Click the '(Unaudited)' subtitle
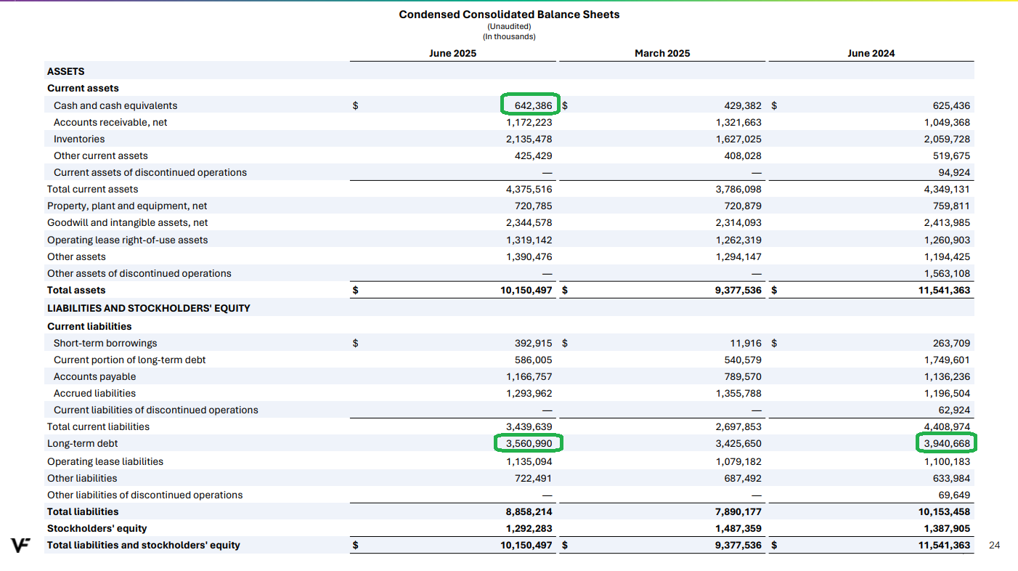This screenshot has height=571, width=1018. (x=509, y=27)
